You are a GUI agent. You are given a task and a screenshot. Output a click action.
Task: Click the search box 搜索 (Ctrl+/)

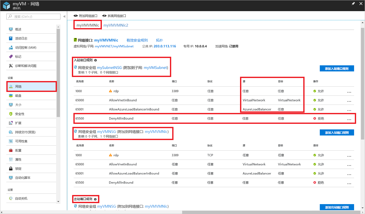pos(33,16)
